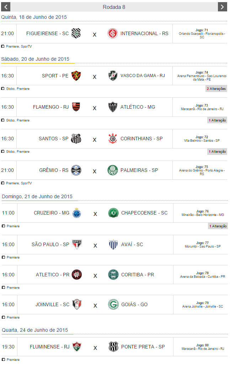Click the São Paulo club crest
Viewport: 230px width, 368px height.
(77, 244)
